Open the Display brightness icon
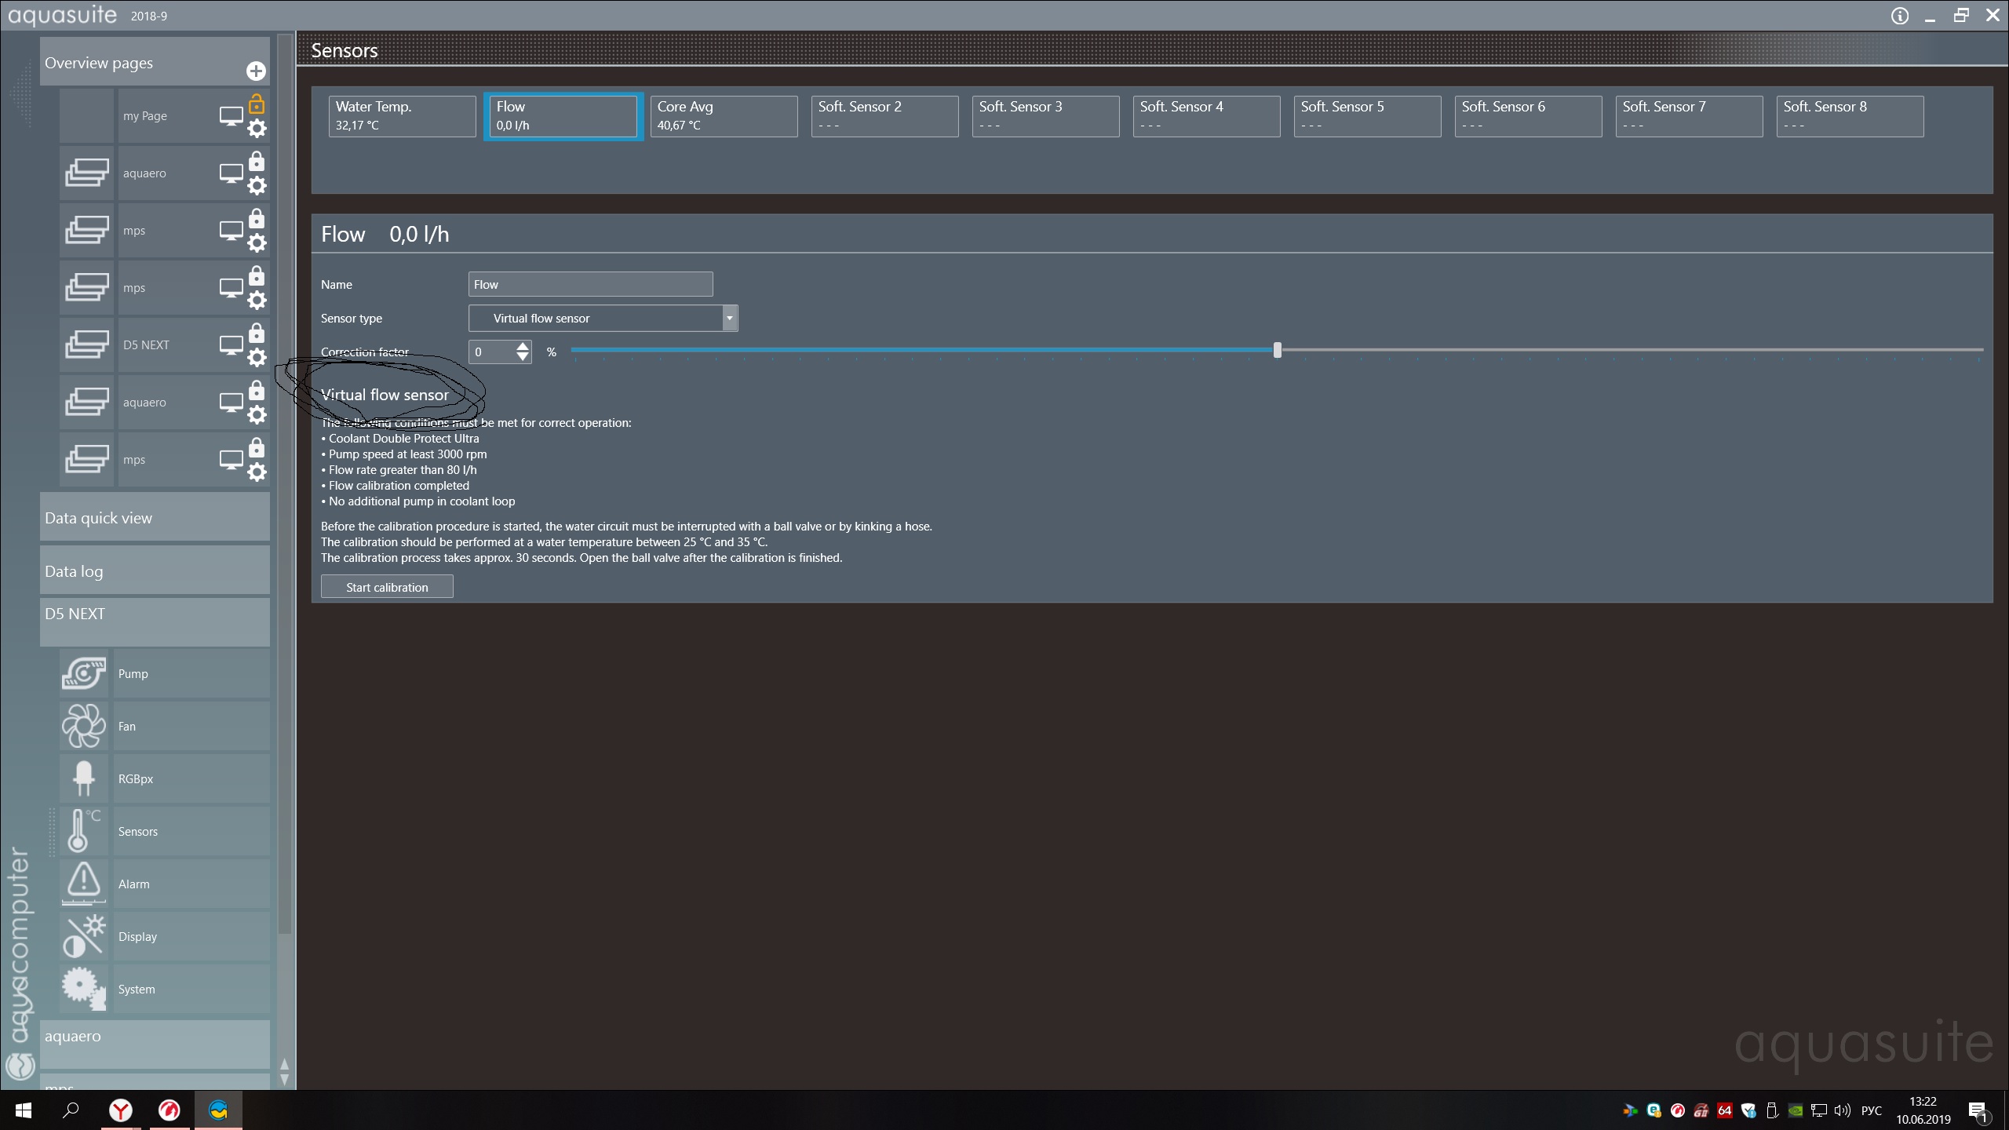The width and height of the screenshot is (2009, 1130). click(x=83, y=935)
